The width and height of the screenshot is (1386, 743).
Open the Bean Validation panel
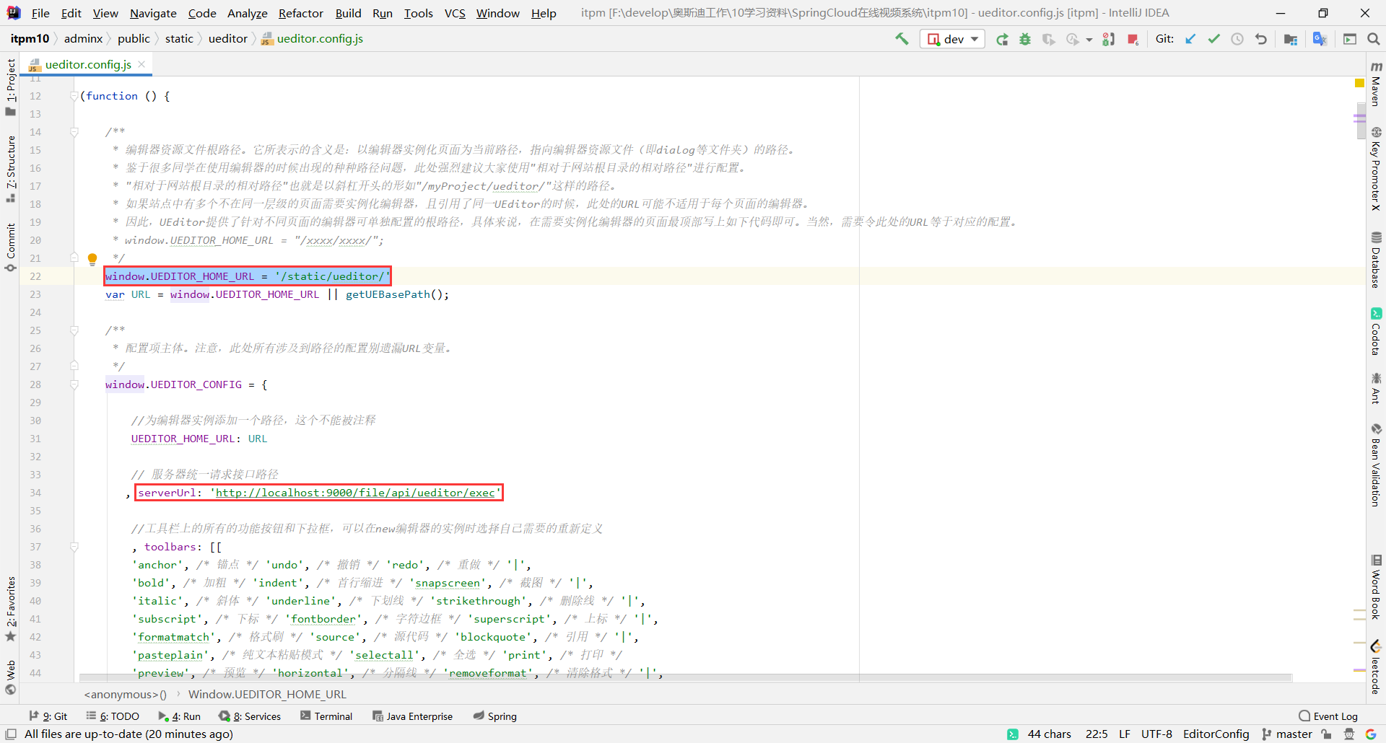point(1376,465)
